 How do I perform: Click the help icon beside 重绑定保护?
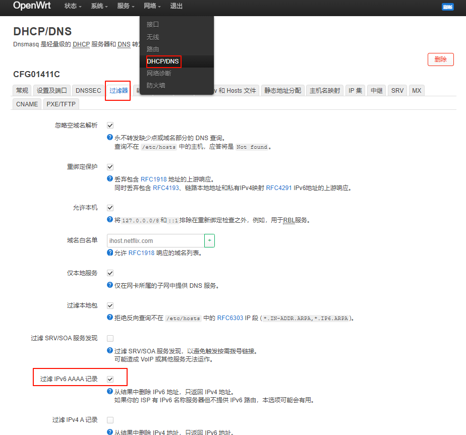tap(109, 177)
